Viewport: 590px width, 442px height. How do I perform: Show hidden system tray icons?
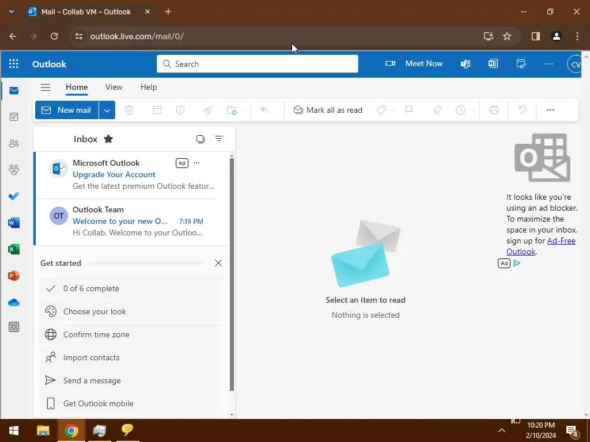502,430
